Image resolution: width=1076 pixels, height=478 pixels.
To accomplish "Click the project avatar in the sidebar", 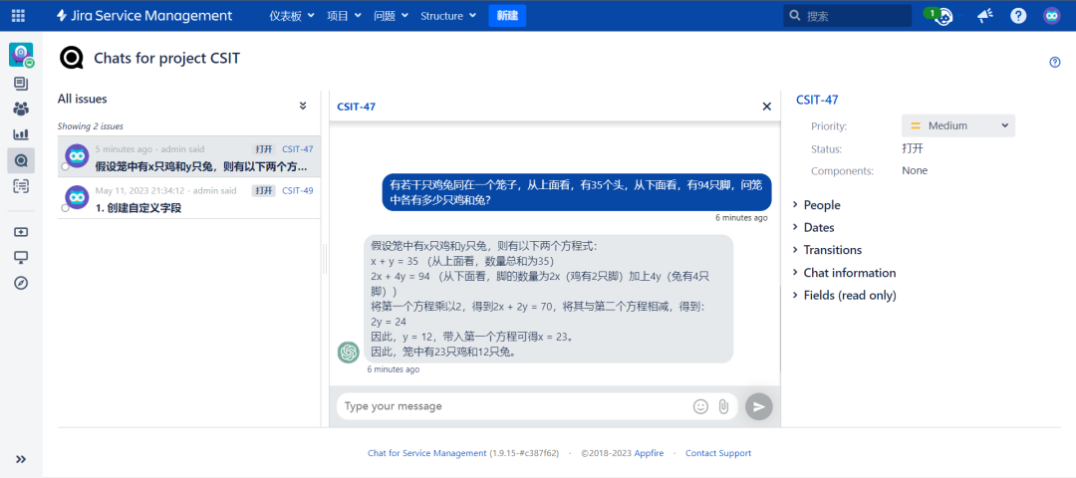I will pyautogui.click(x=21, y=55).
